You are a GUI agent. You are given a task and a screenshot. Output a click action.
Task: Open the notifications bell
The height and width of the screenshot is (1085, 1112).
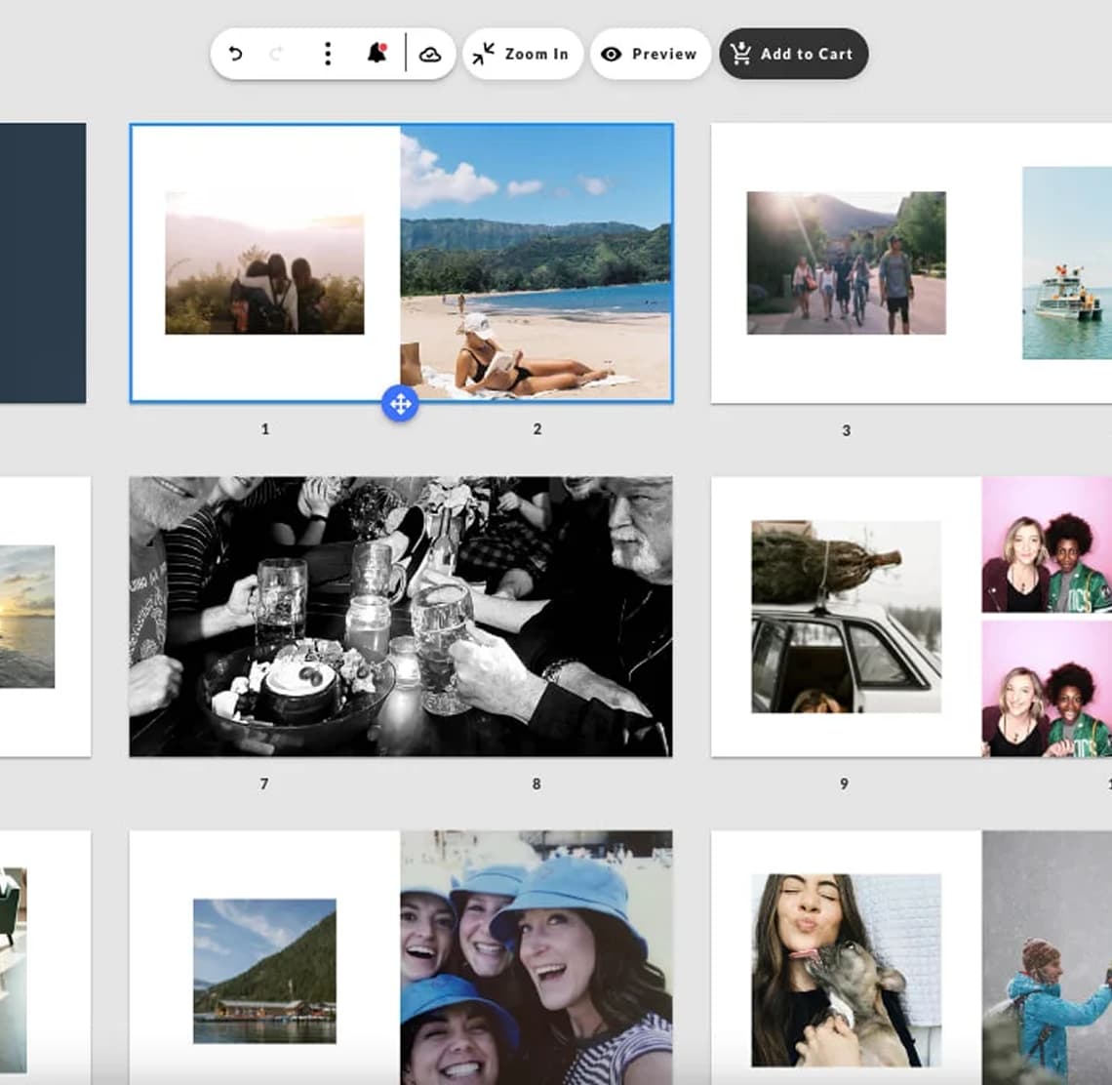pyautogui.click(x=377, y=55)
